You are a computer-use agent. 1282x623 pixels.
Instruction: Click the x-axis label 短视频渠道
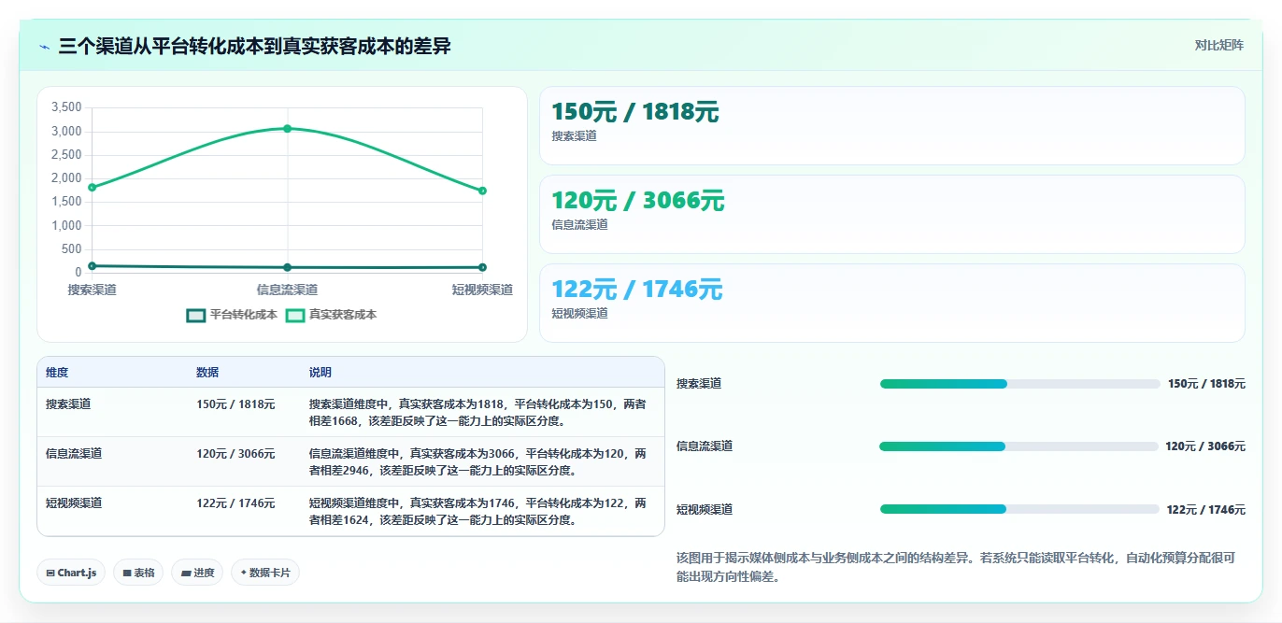tap(482, 290)
